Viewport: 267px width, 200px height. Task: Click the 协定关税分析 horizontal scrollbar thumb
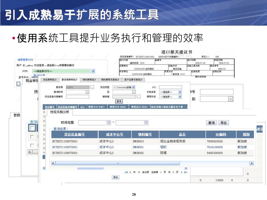[118, 163]
